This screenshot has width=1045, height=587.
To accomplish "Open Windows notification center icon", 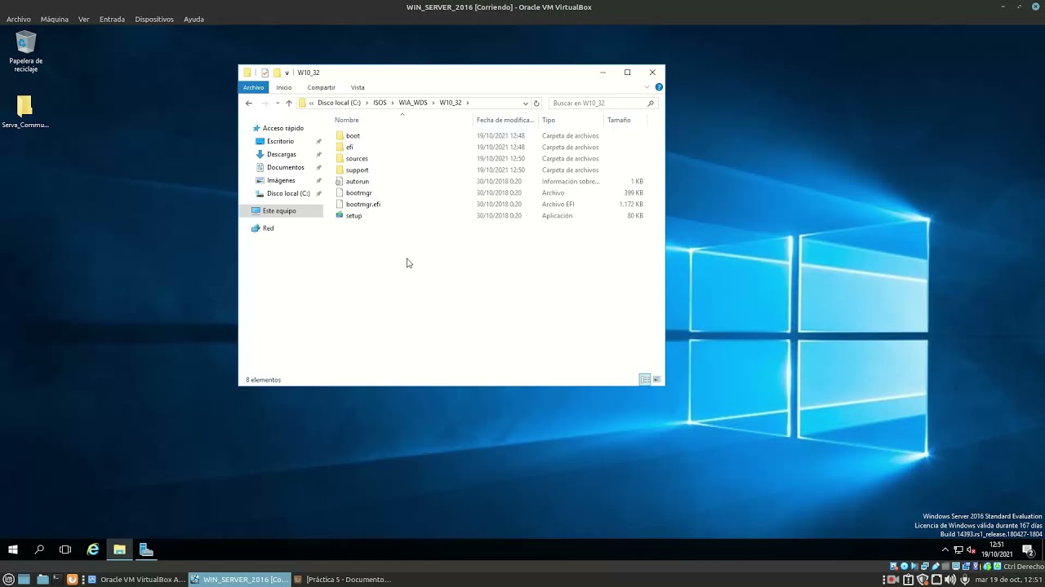I will [x=1028, y=549].
